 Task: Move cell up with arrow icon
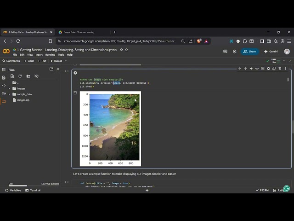pos(240,69)
